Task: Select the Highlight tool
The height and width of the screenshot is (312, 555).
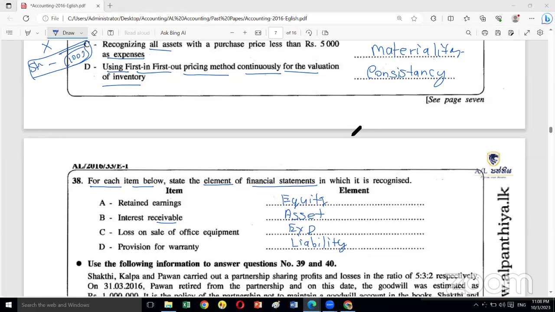Action: [28, 33]
